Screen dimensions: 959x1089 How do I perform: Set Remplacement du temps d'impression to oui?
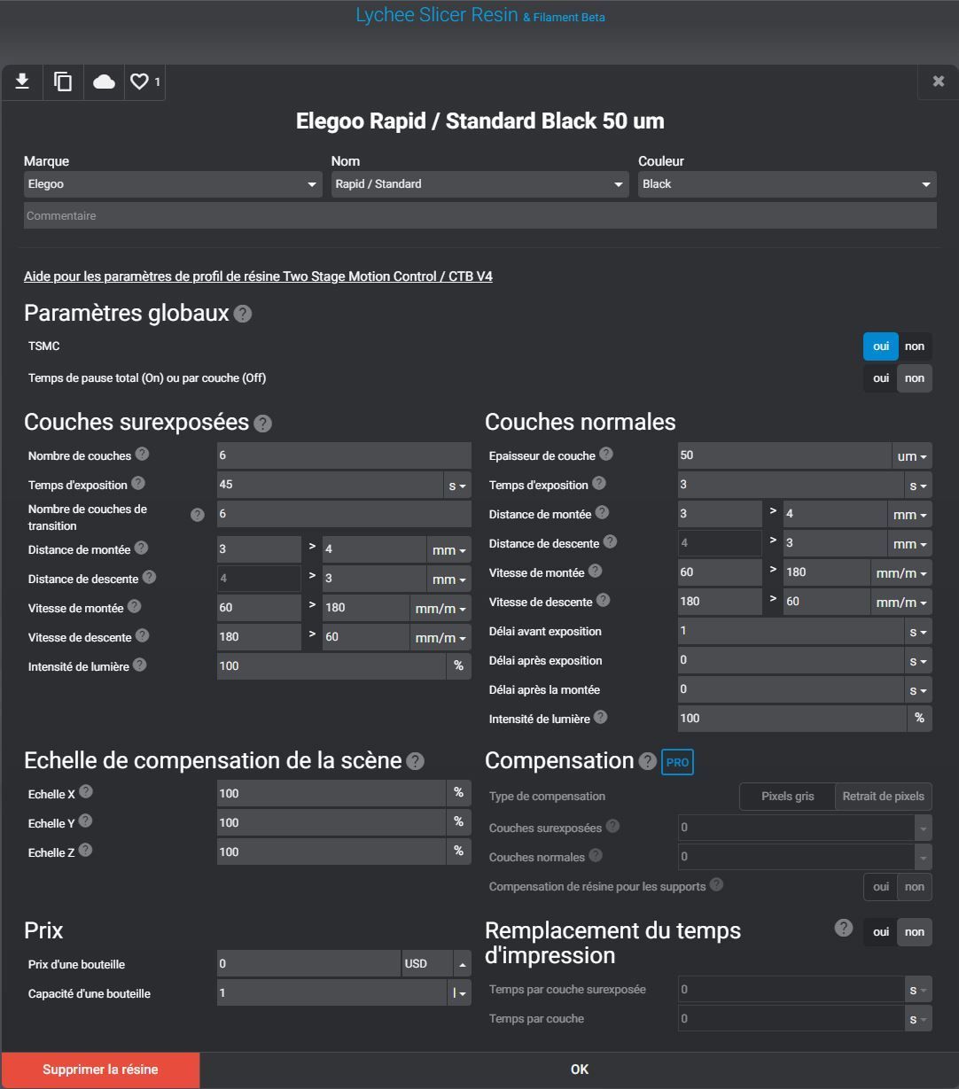880,932
